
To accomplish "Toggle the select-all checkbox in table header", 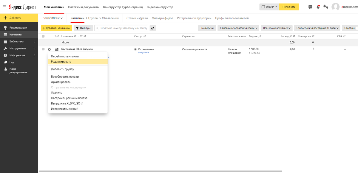I will click(43, 36).
